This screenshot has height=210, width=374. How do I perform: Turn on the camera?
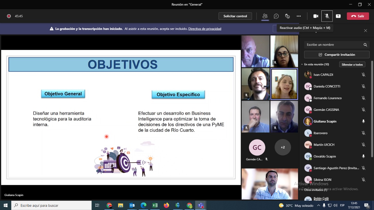pos(316,16)
